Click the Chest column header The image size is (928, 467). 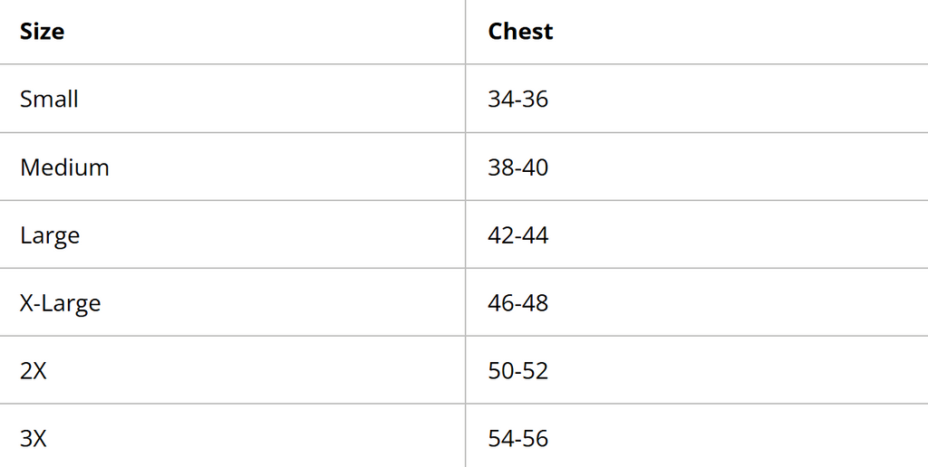point(520,32)
